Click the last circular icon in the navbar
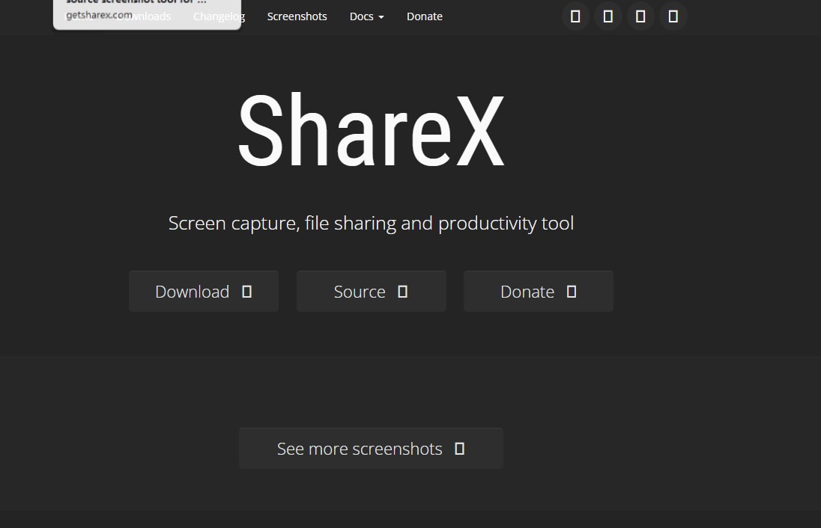This screenshot has width=821, height=528. click(x=673, y=16)
